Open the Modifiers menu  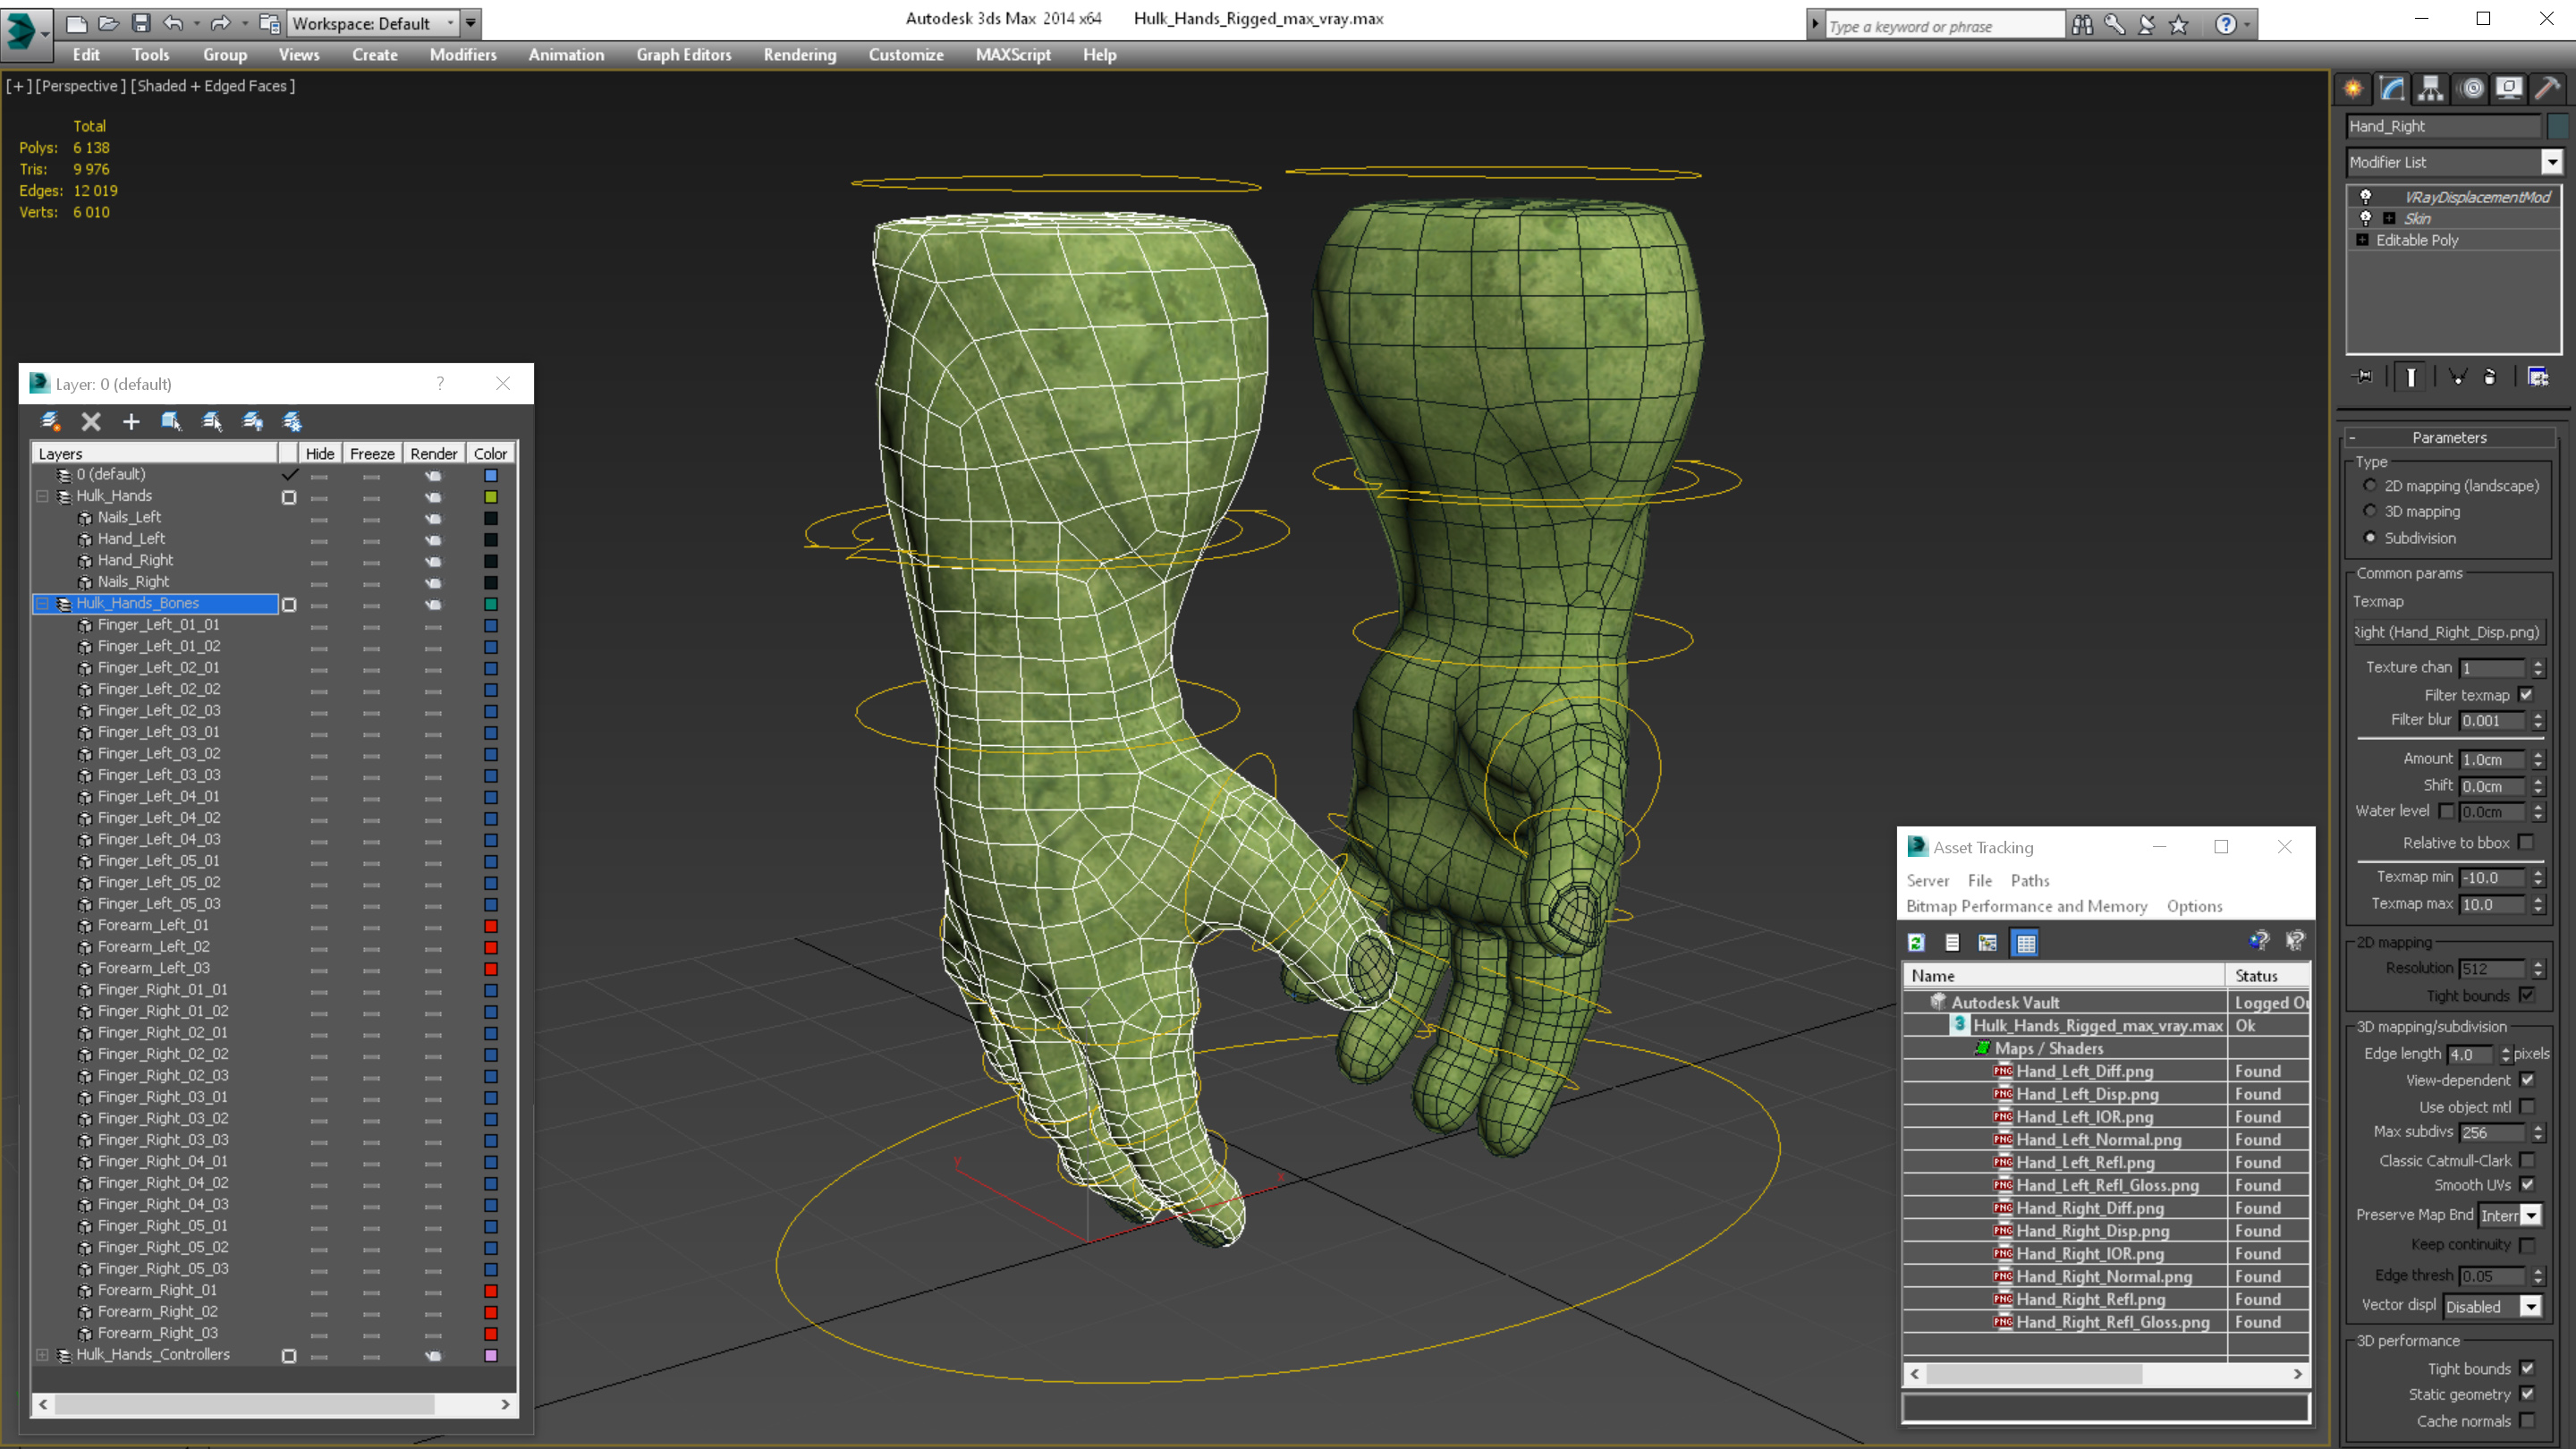coord(463,55)
